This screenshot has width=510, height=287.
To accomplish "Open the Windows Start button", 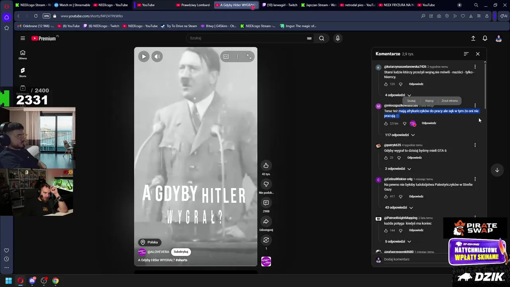I will click(x=8, y=281).
